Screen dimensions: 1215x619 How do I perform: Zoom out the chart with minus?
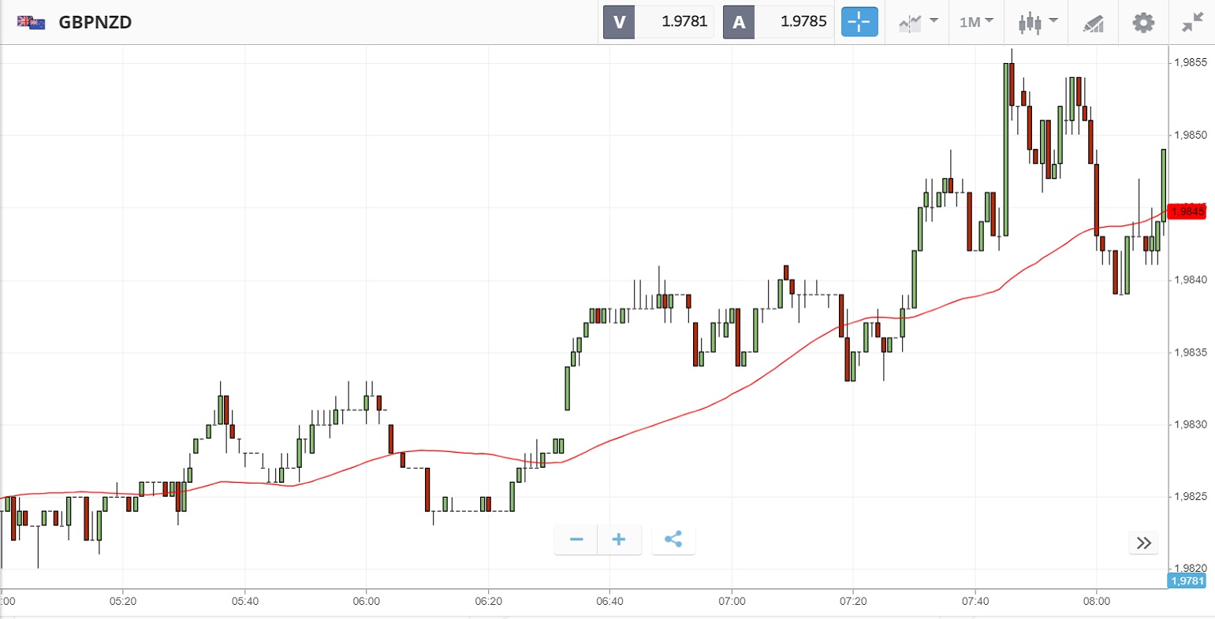coord(576,540)
